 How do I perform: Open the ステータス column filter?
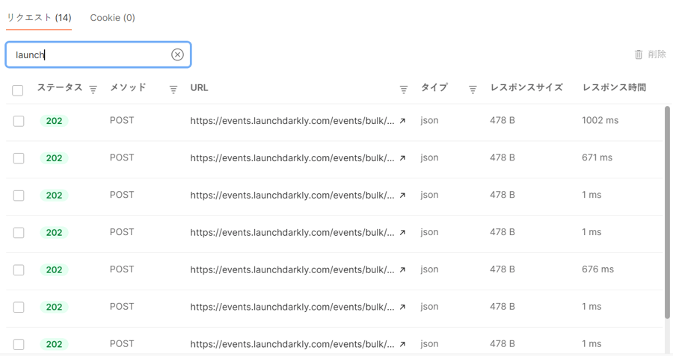pos(93,89)
